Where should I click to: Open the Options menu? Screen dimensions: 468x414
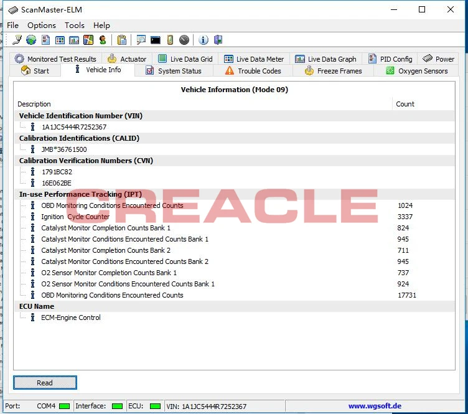[42, 26]
